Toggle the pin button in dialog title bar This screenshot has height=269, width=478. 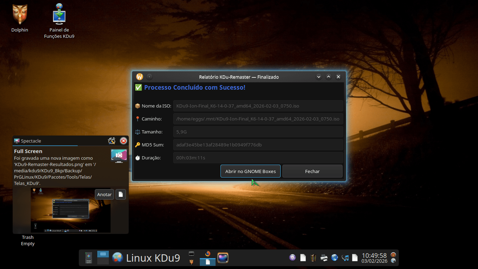coord(149,77)
